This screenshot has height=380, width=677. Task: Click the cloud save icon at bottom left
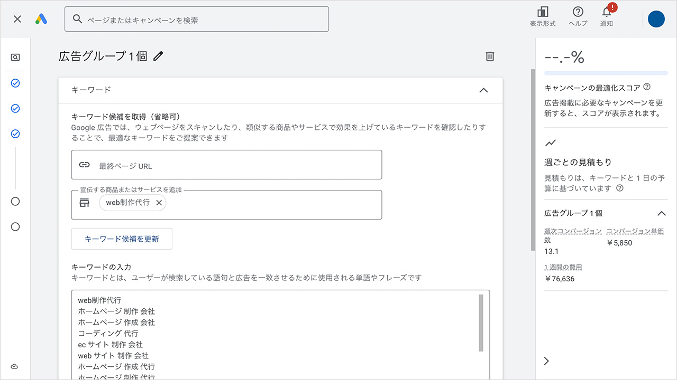pos(15,366)
